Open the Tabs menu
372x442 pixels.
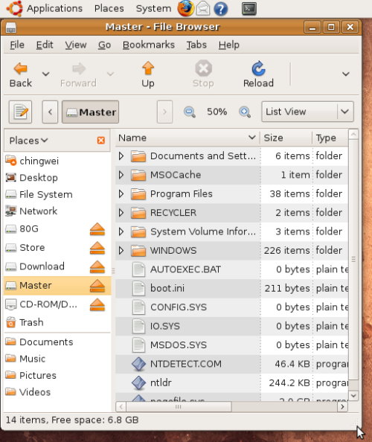pyautogui.click(x=196, y=45)
